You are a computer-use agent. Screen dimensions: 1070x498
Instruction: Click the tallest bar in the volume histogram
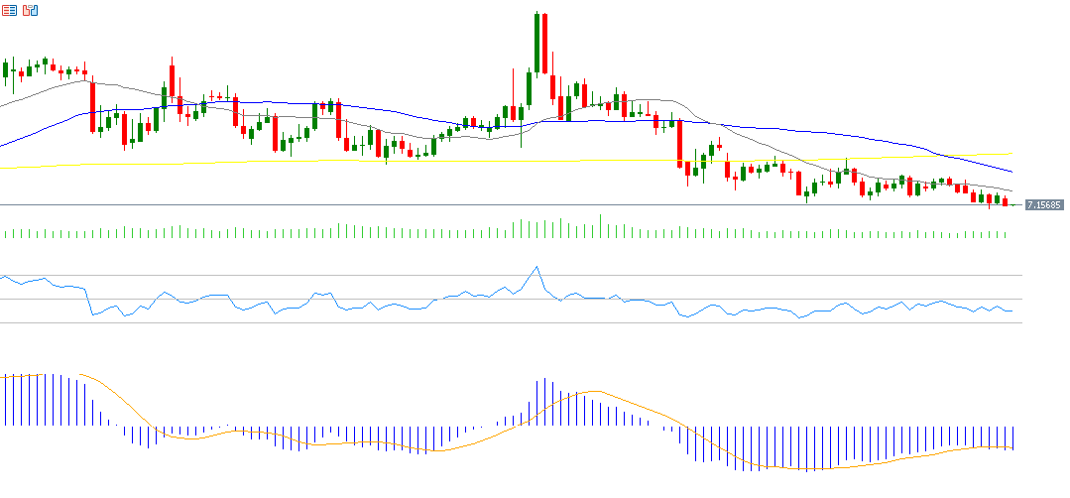[600, 225]
